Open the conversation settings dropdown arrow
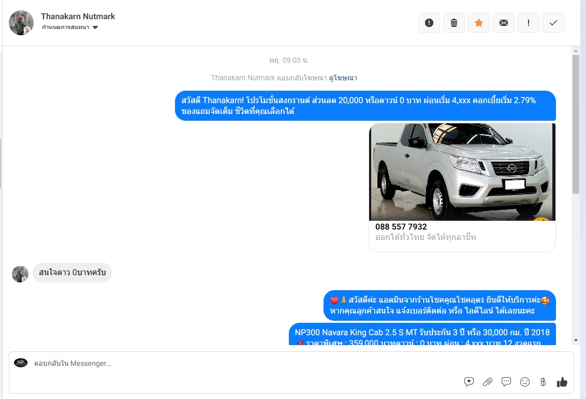 pos(95,27)
